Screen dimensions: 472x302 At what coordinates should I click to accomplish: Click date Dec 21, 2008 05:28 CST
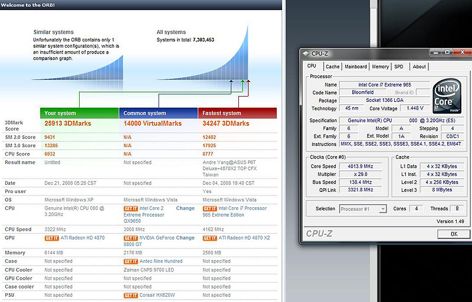70,183
